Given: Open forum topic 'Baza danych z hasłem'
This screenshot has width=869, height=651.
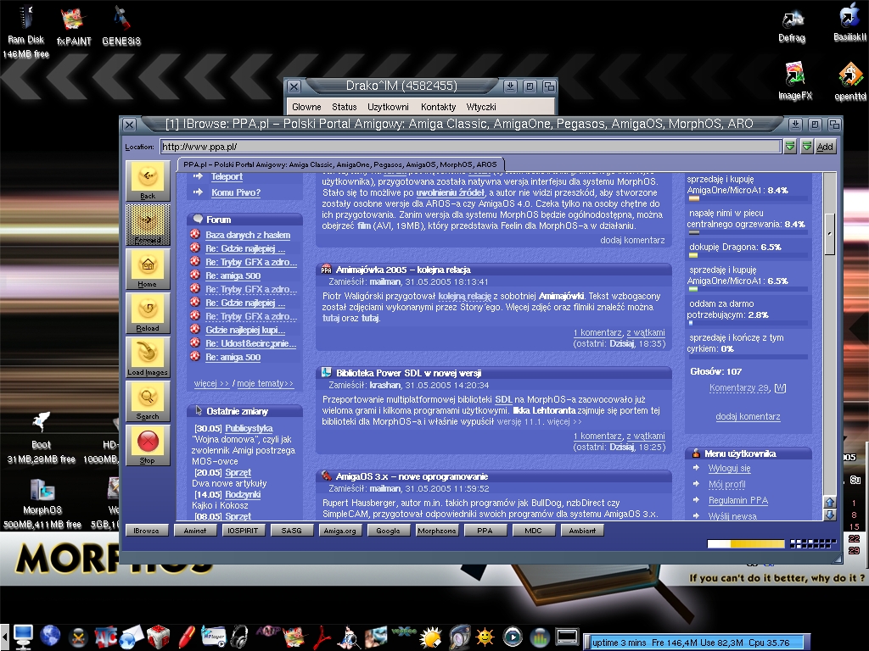Looking at the screenshot, I should pyautogui.click(x=248, y=235).
